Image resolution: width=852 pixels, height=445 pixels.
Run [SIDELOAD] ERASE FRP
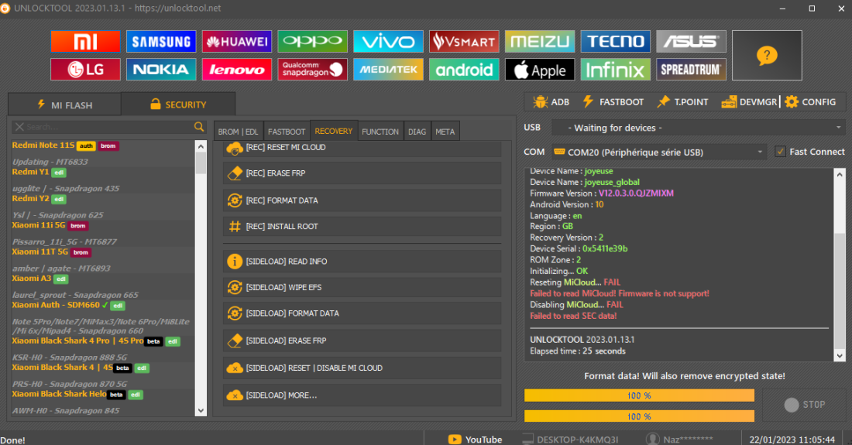[x=362, y=341]
